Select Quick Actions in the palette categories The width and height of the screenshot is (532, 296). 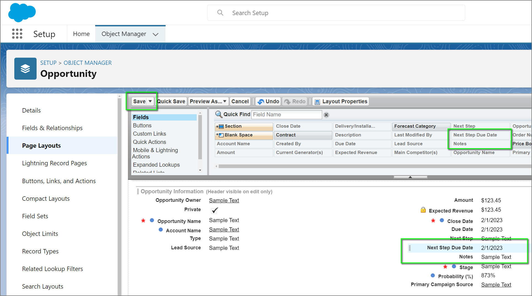click(149, 142)
